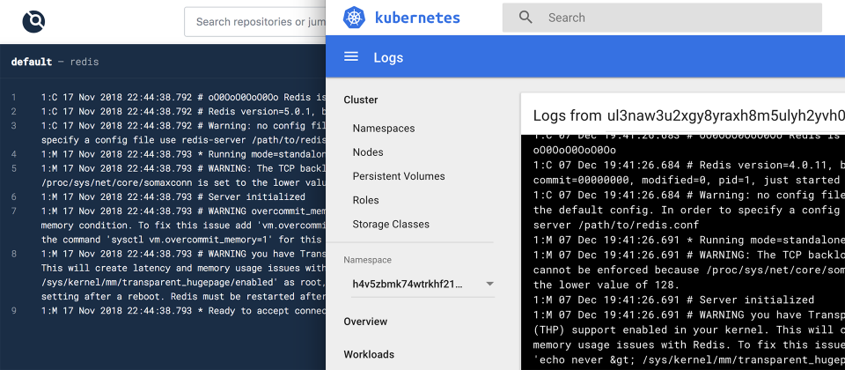Click the 'default – redis' log title
The image size is (845, 370).
tap(55, 62)
